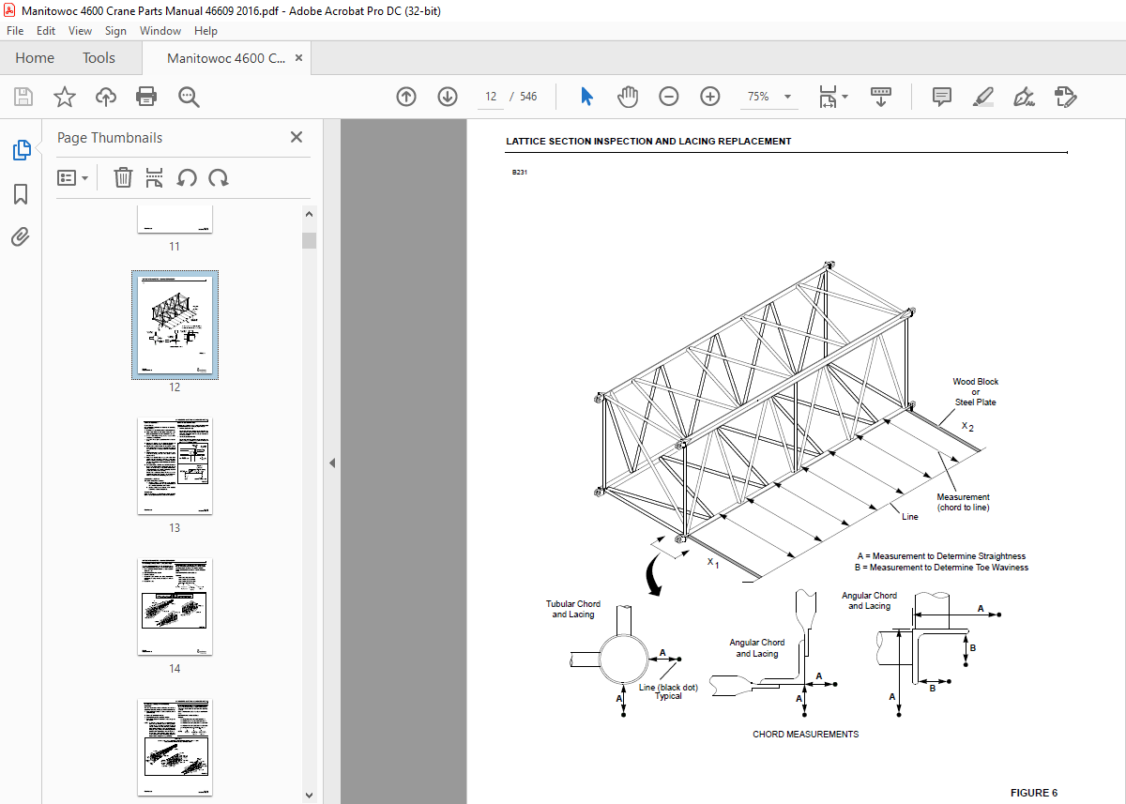Switch to the Home tab
Viewport: 1126px width, 804px height.
tap(35, 58)
